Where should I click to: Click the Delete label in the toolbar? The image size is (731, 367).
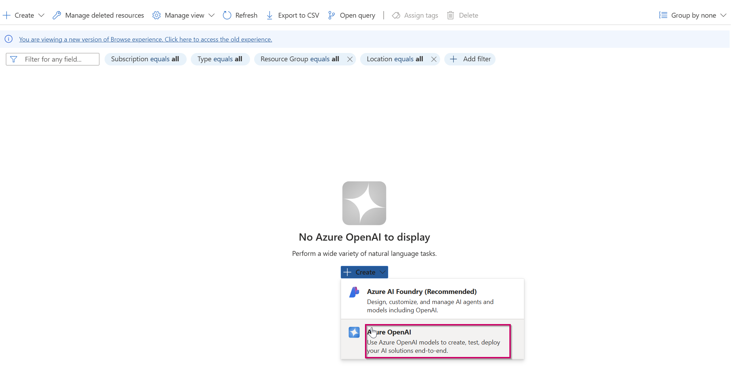pyautogui.click(x=469, y=15)
